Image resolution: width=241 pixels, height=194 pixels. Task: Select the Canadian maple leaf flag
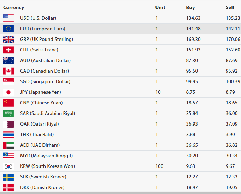pyautogui.click(x=8, y=71)
